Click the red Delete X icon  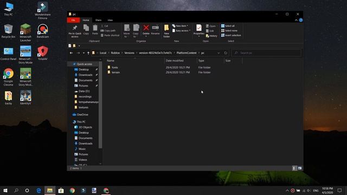pos(146,28)
